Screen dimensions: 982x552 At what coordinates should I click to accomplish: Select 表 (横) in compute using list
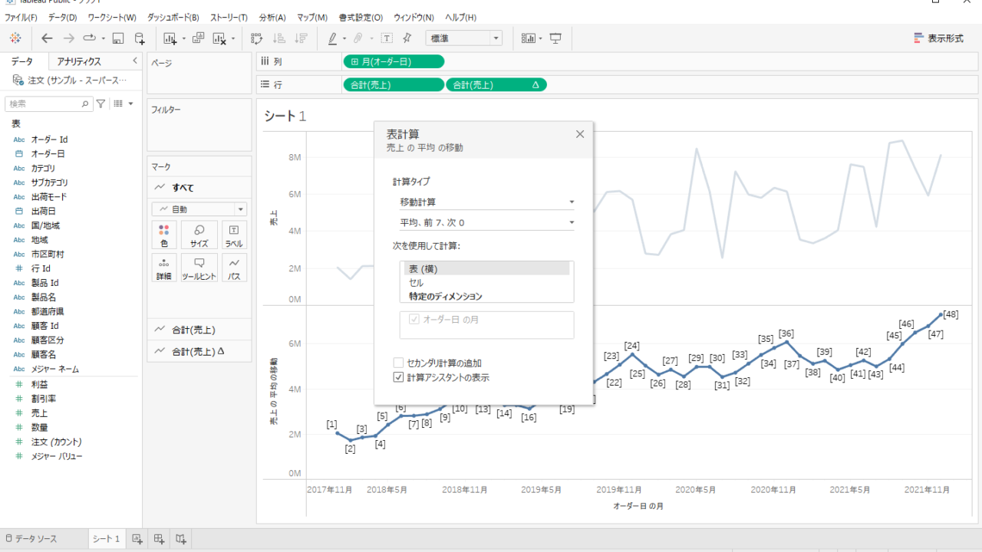coord(486,269)
